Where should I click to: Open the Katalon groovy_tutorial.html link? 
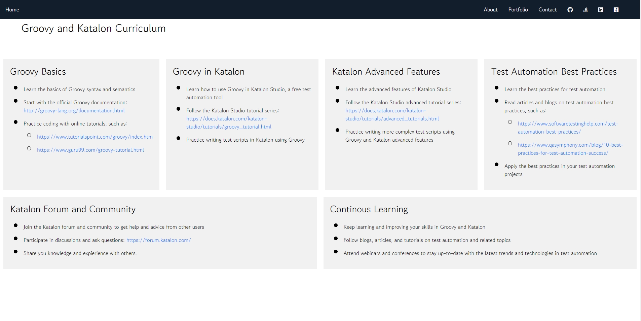[229, 122]
